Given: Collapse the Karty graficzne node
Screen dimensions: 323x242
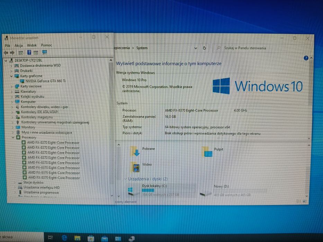Looking at the screenshot, I should tap(11, 76).
